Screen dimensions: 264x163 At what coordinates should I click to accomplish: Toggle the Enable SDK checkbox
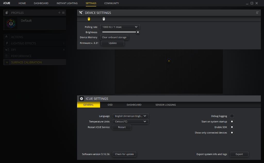(232, 127)
